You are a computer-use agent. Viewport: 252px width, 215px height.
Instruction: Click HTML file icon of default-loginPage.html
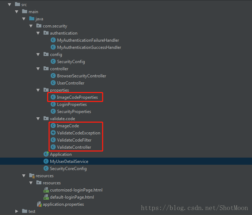coord(46,197)
